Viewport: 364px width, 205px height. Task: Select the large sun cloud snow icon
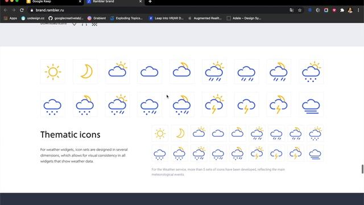pos(311,72)
